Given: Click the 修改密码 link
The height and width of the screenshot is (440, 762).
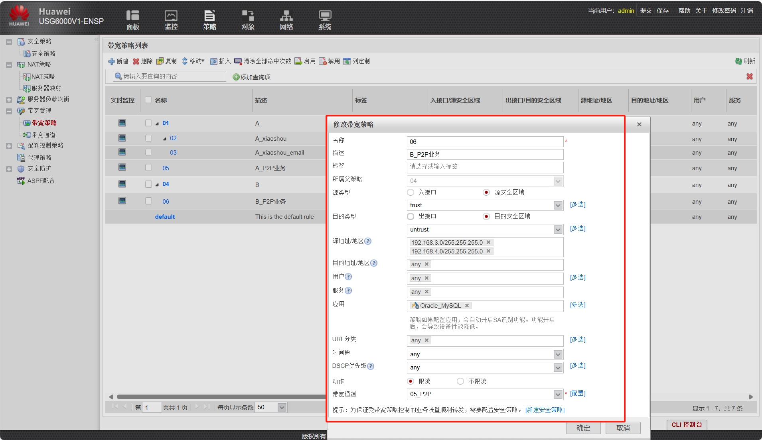Looking at the screenshot, I should click(x=724, y=11).
